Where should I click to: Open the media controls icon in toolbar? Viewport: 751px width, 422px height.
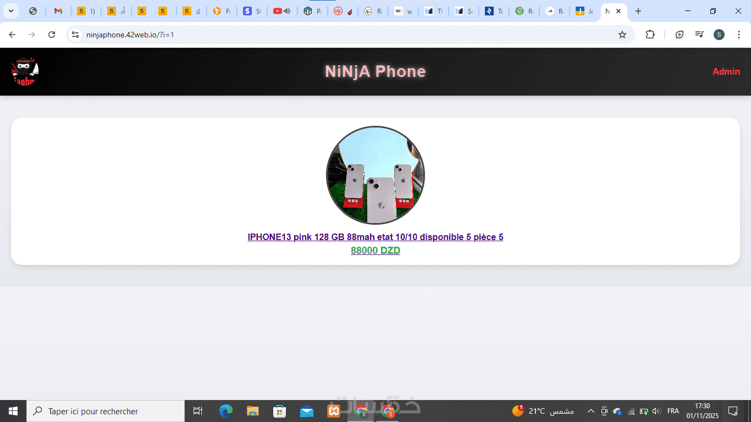(699, 35)
